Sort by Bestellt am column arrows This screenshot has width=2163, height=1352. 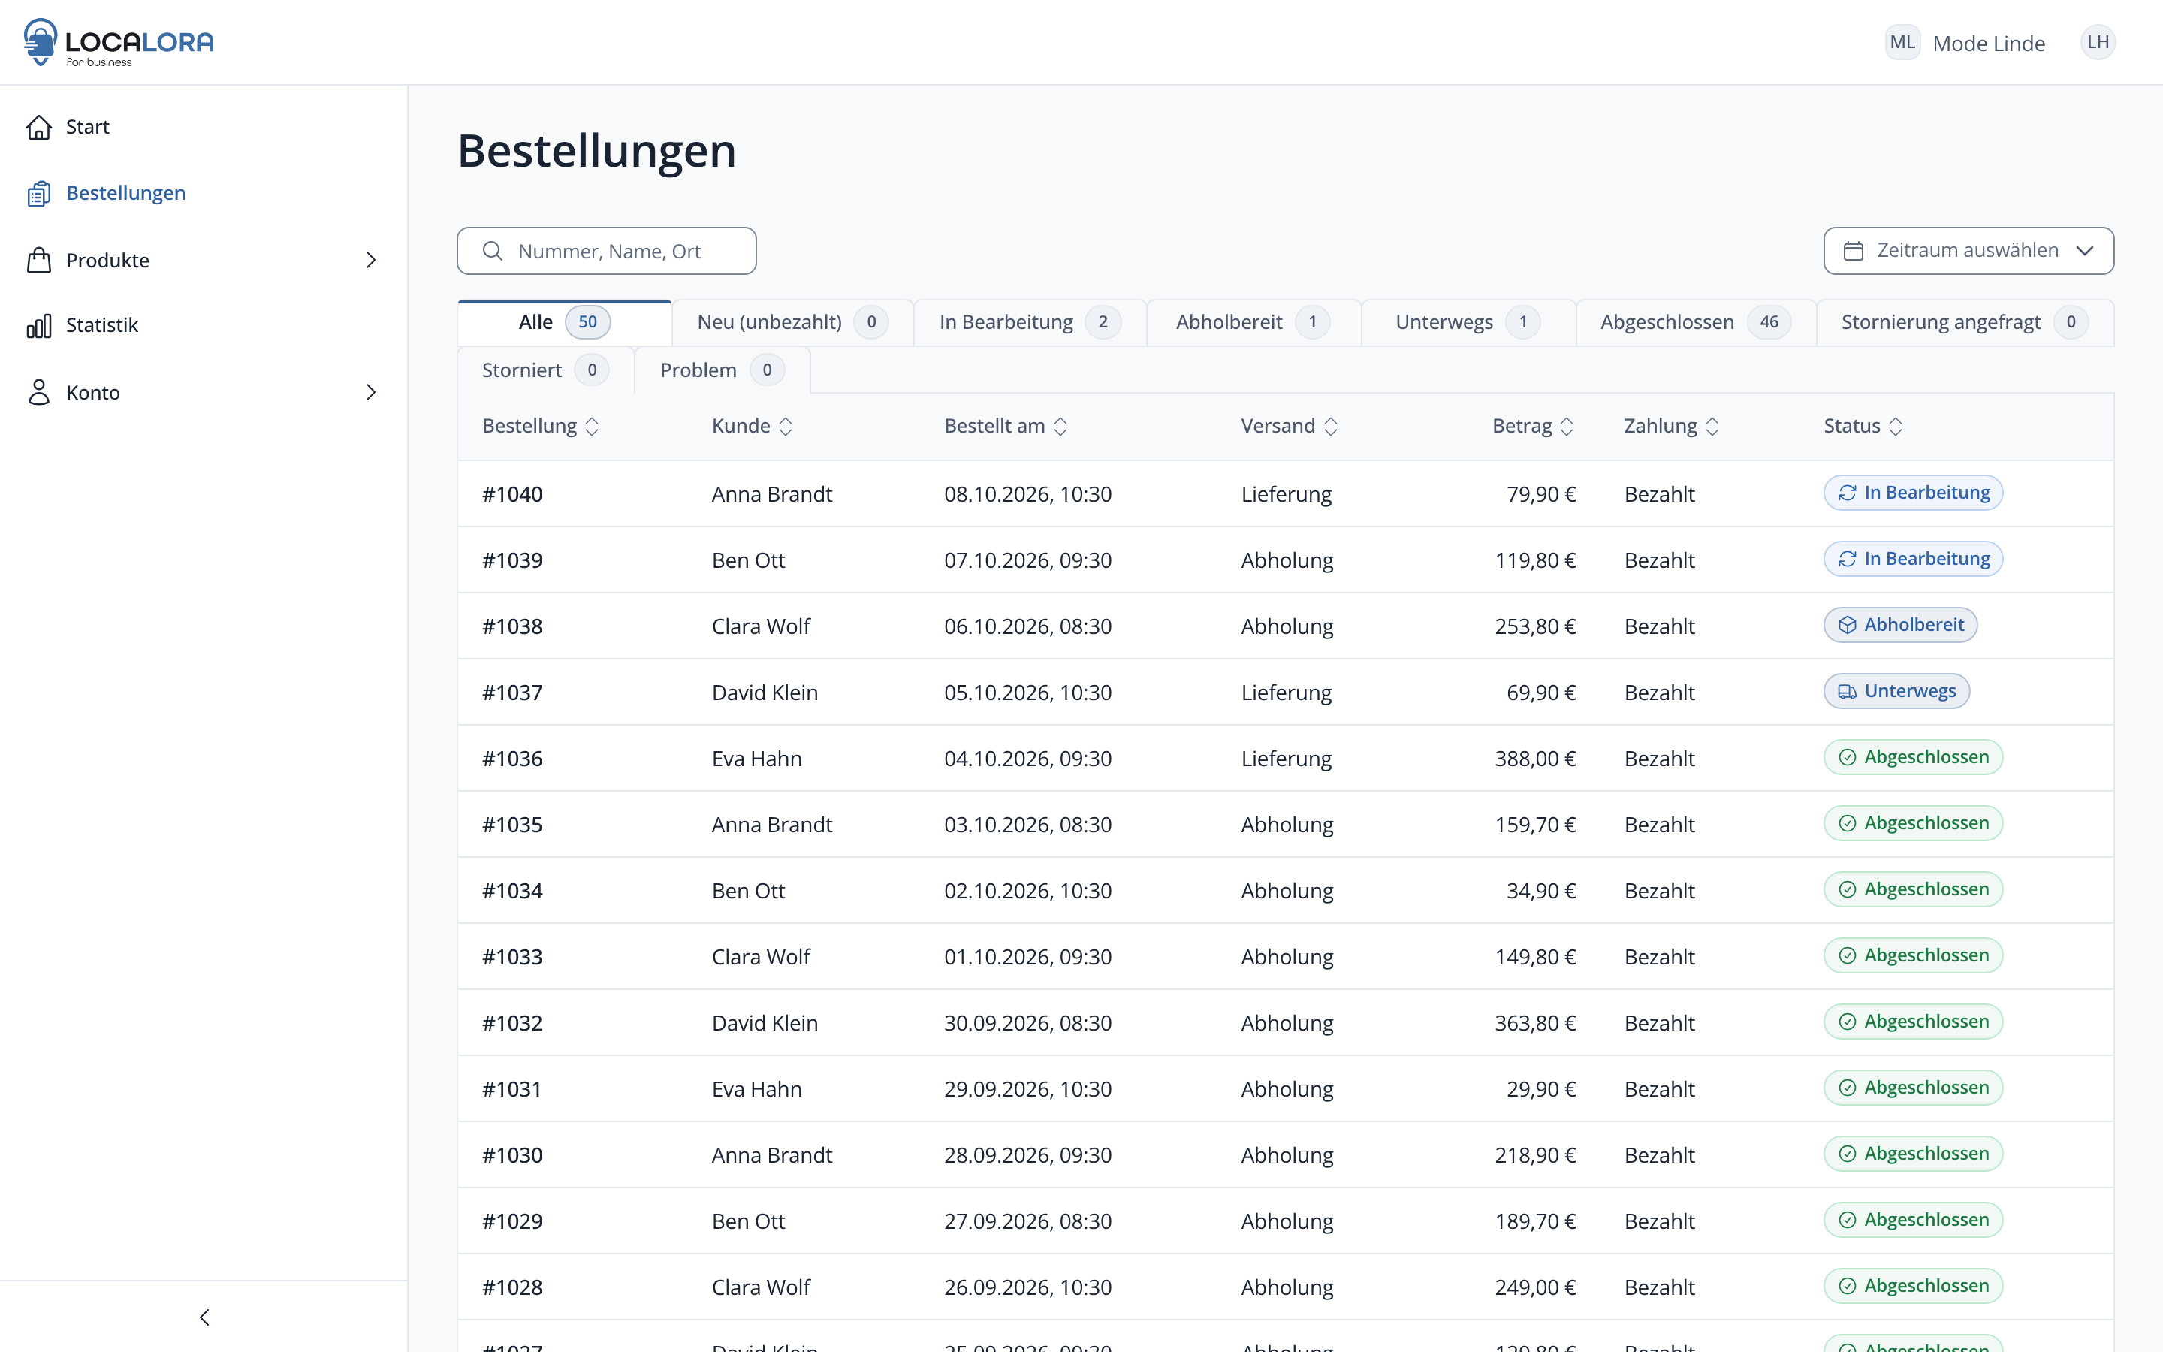click(x=1060, y=427)
